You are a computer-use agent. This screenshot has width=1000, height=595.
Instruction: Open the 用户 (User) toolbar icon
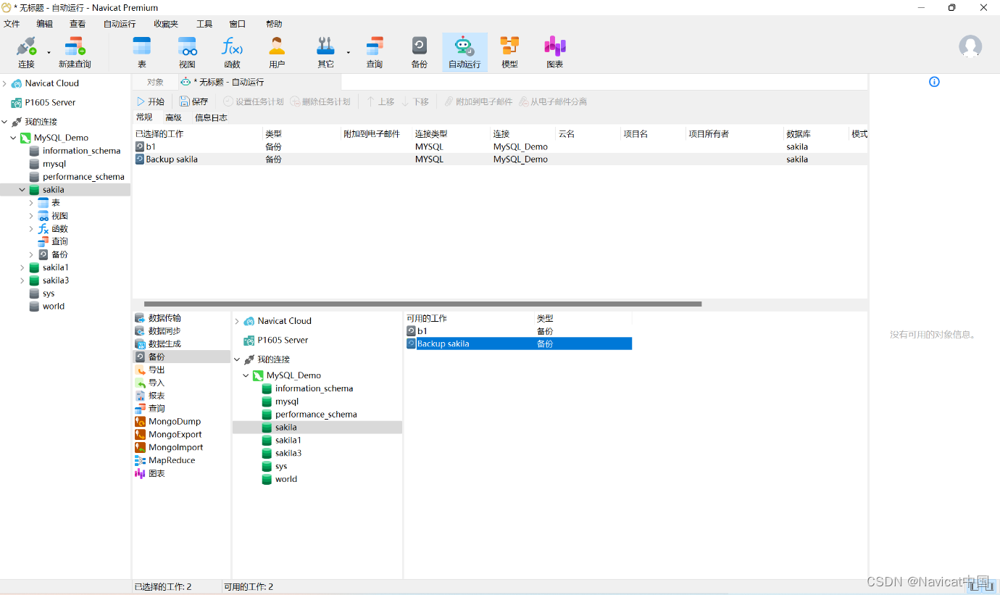(277, 52)
